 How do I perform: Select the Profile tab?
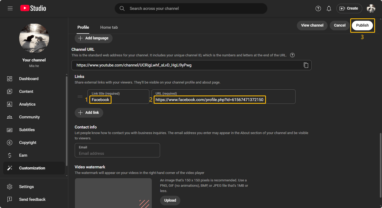(83, 27)
